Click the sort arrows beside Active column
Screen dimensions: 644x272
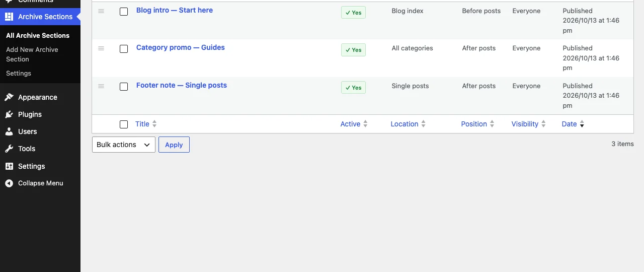coord(365,124)
